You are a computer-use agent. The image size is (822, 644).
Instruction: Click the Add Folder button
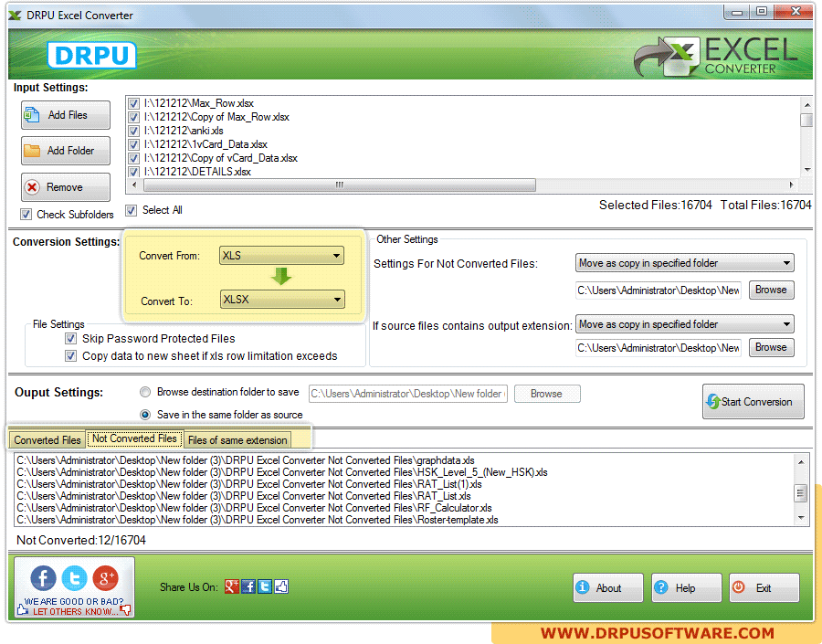coord(66,151)
